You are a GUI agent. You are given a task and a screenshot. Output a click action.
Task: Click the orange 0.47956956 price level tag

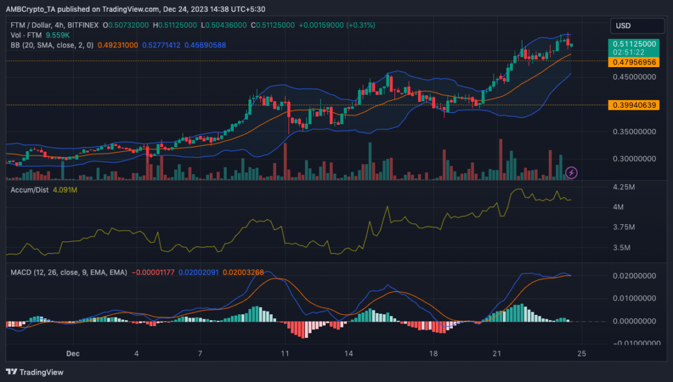tap(634, 62)
